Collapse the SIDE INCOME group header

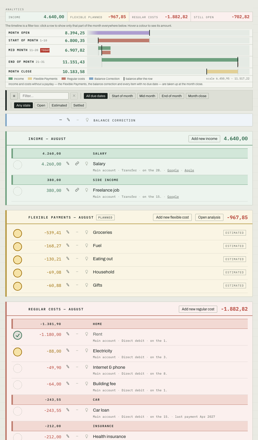[x=130, y=180]
